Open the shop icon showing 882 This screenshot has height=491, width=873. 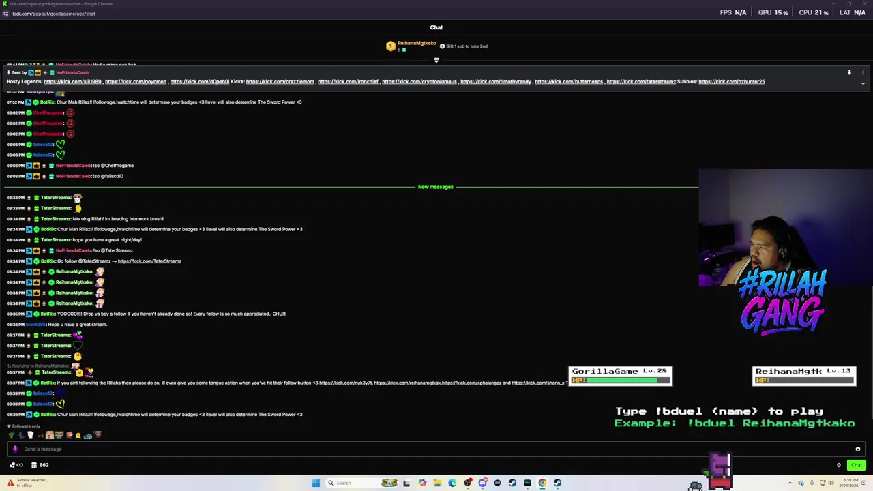(x=40, y=465)
